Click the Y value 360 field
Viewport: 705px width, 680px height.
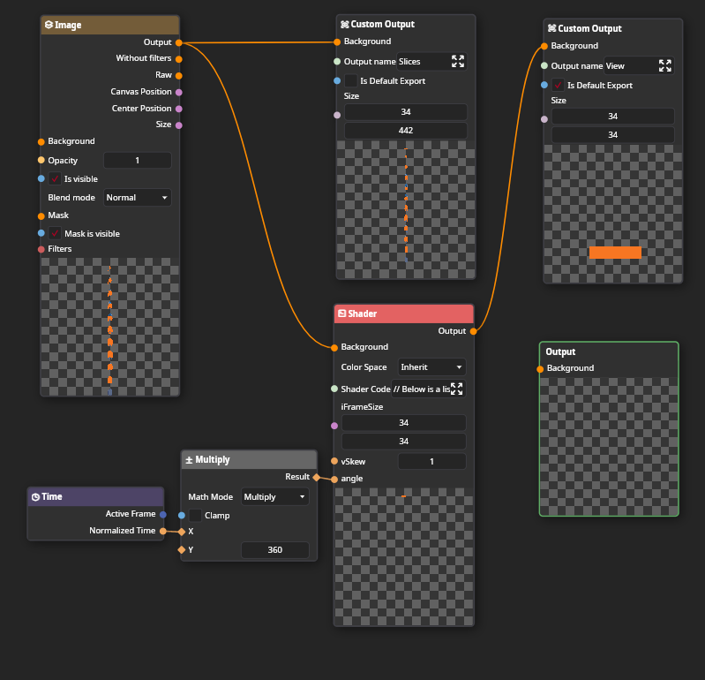click(x=275, y=550)
